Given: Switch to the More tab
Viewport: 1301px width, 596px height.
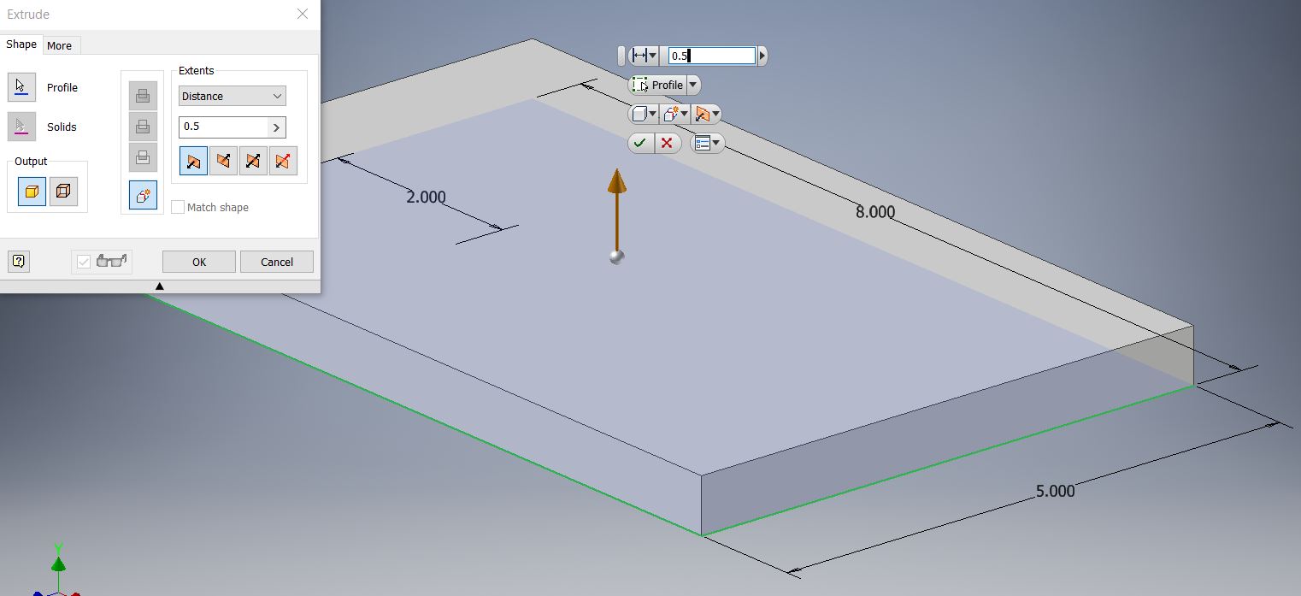Looking at the screenshot, I should pos(60,44).
